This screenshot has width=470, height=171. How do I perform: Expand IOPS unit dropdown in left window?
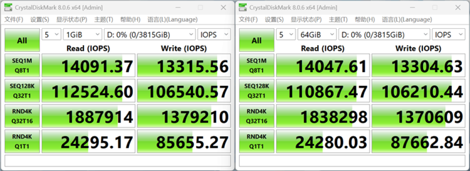tap(214, 34)
